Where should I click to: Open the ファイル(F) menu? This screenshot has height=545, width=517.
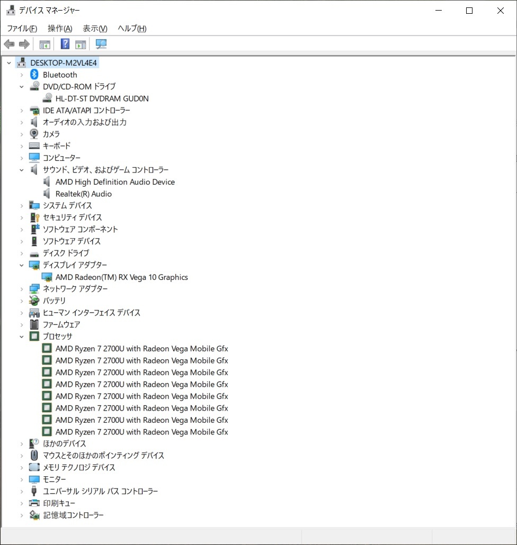pos(22,29)
